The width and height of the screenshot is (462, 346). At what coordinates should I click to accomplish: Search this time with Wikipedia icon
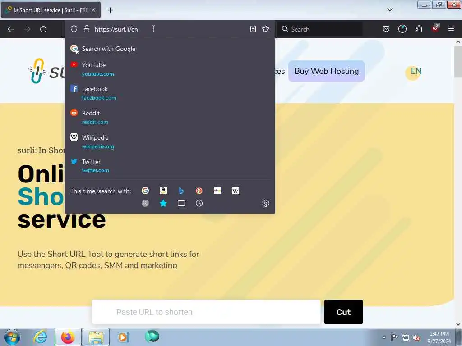click(236, 191)
